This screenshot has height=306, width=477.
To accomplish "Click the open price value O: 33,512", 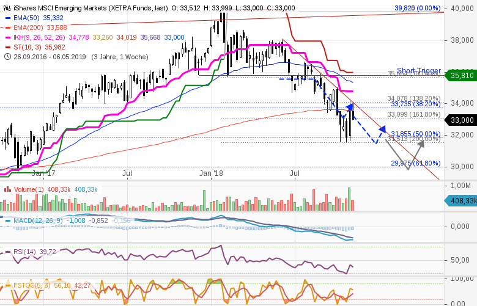I will (x=185, y=8).
